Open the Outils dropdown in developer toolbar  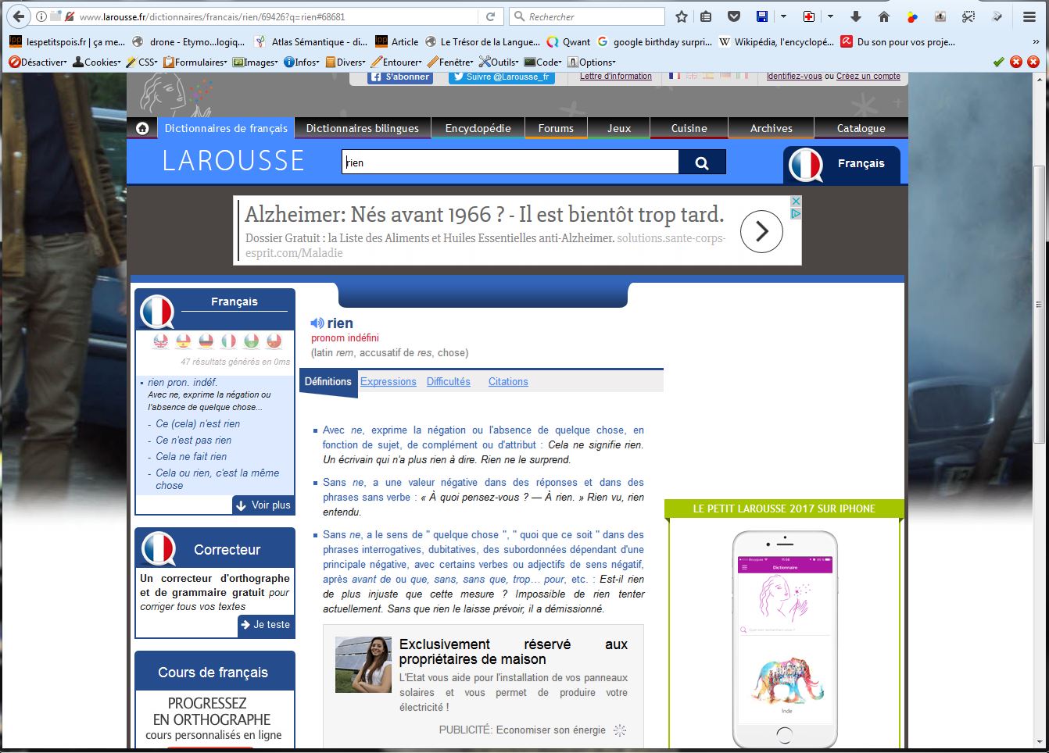point(498,62)
